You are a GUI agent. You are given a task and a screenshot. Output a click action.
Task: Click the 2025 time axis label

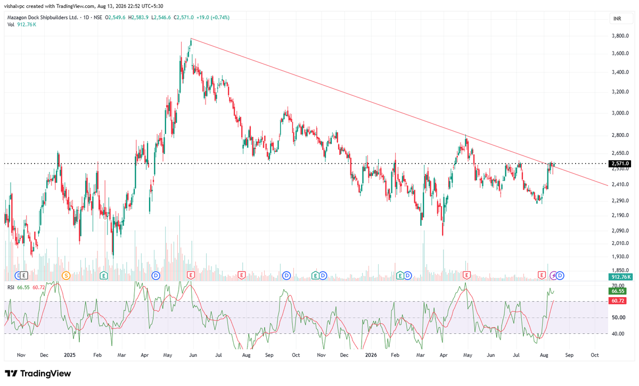coord(70,354)
